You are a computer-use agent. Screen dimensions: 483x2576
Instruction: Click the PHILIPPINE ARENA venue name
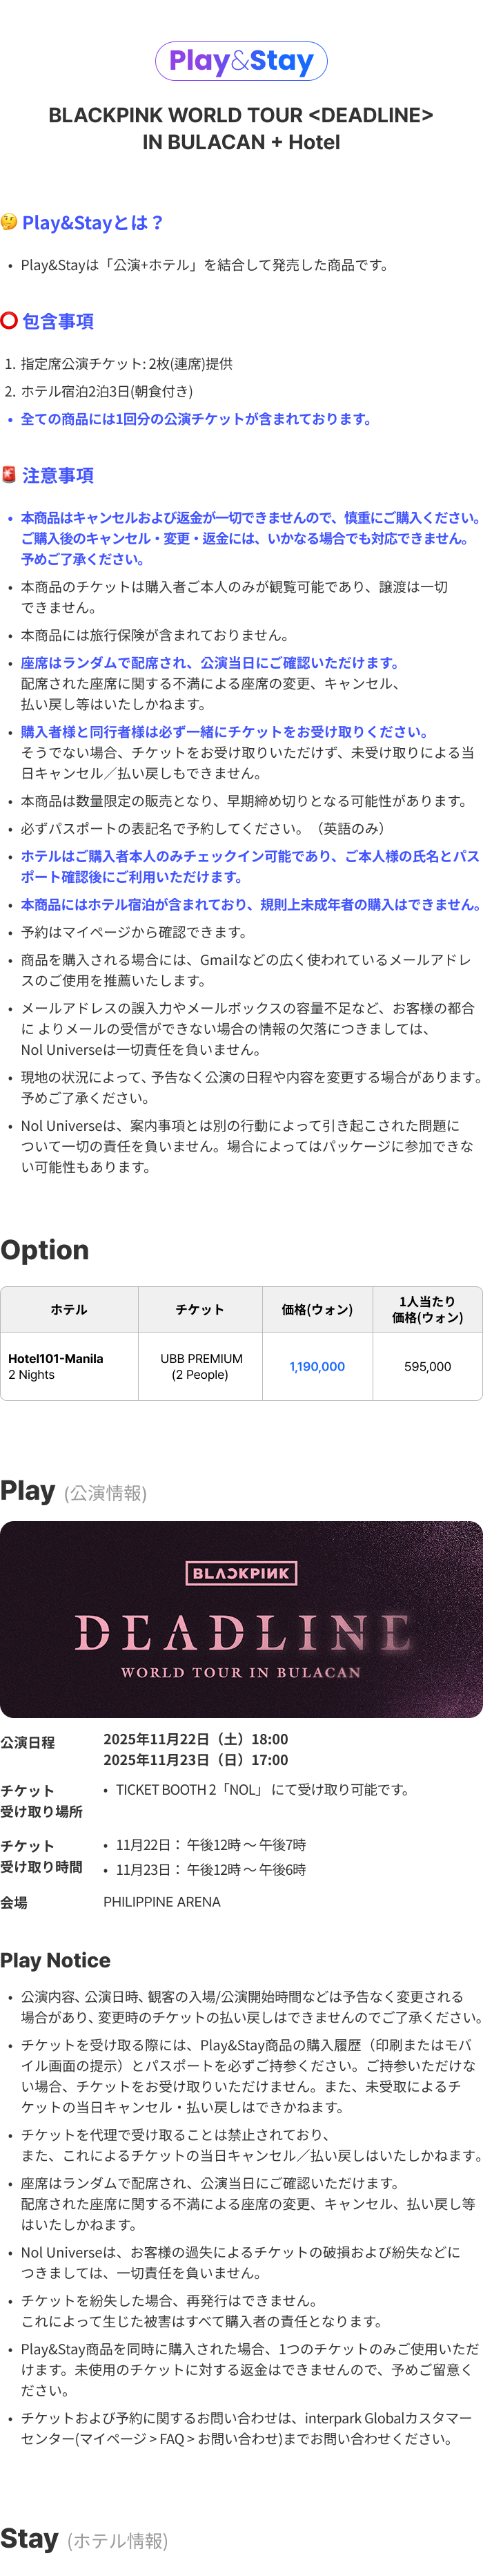click(161, 1902)
